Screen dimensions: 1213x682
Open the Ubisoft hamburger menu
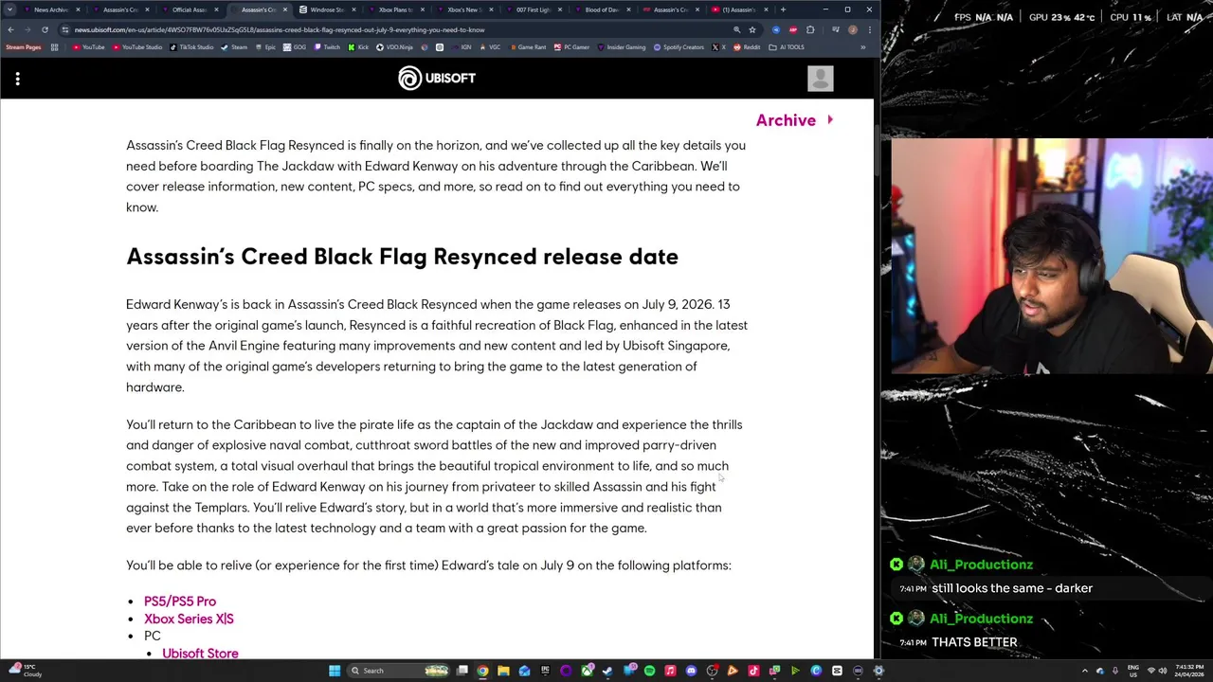coord(17,79)
